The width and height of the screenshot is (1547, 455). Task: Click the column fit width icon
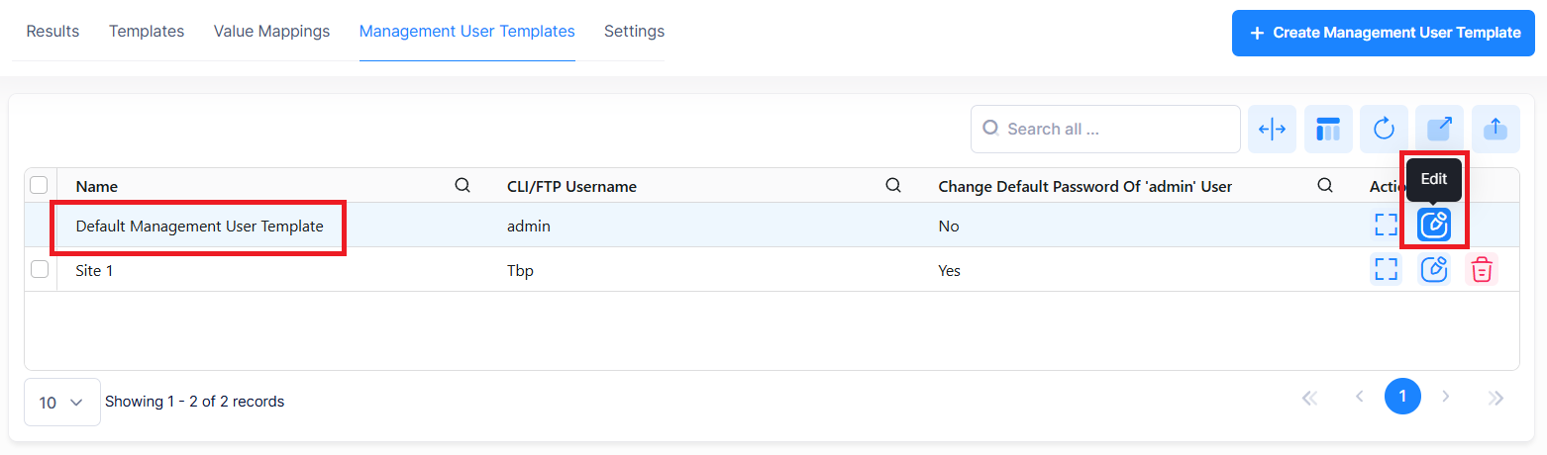pos(1272,130)
